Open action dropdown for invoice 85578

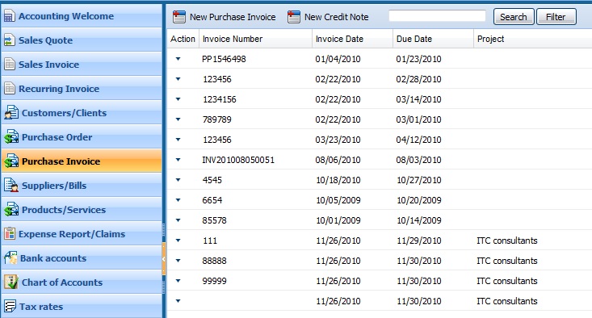pyautogui.click(x=178, y=220)
